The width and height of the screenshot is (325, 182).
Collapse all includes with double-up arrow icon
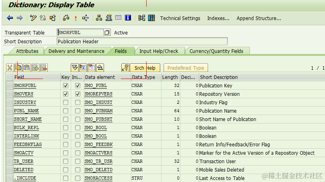point(100,68)
